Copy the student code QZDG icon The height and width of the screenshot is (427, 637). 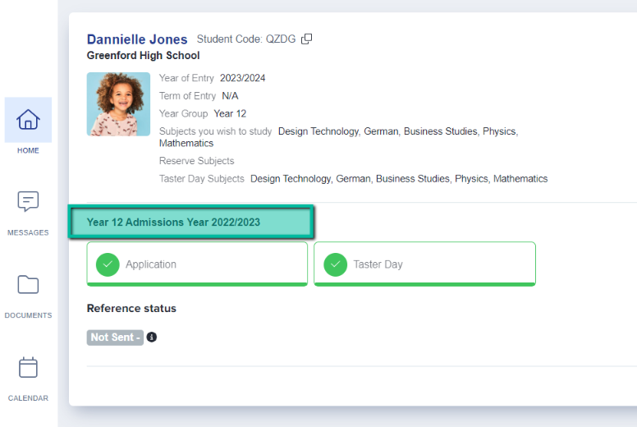point(307,39)
